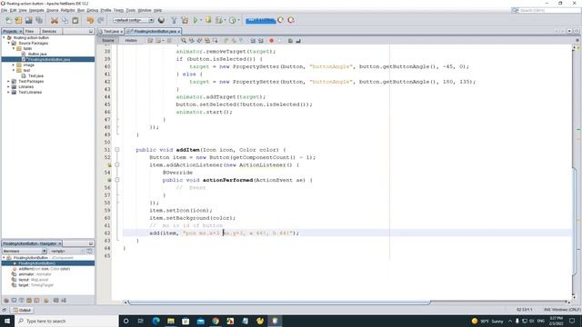Select layout field in Navigator

tap(34, 280)
